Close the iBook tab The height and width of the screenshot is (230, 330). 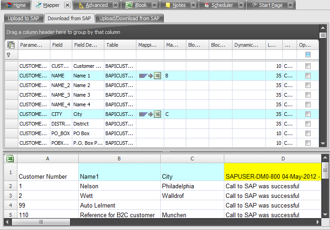coord(153,5)
